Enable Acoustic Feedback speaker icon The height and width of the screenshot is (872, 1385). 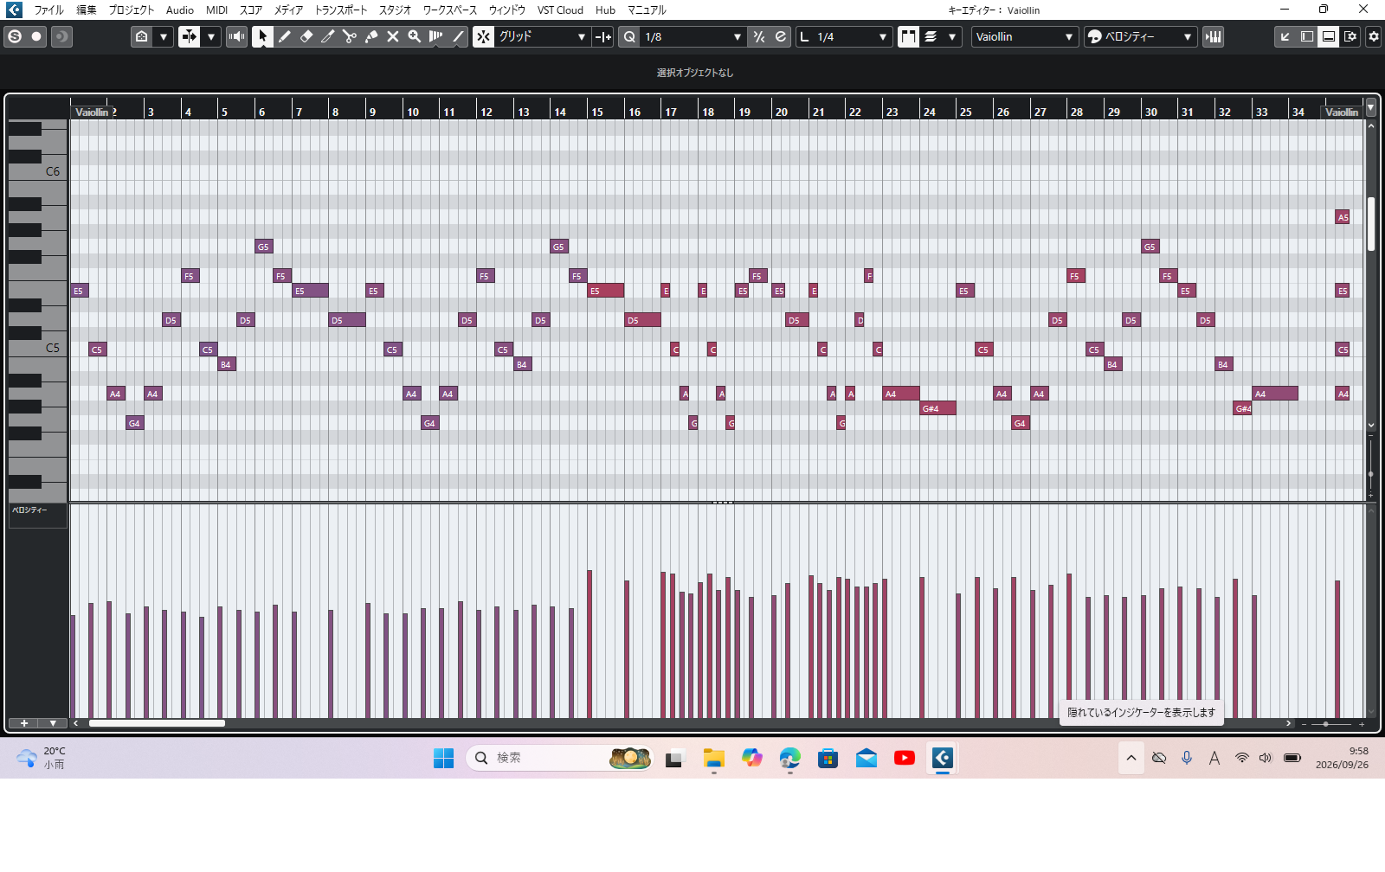(x=236, y=36)
